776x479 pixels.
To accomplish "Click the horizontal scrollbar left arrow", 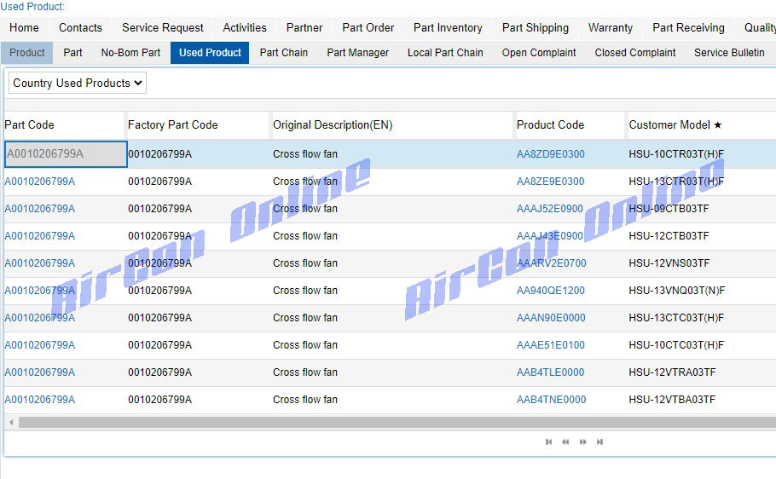I will coord(11,422).
